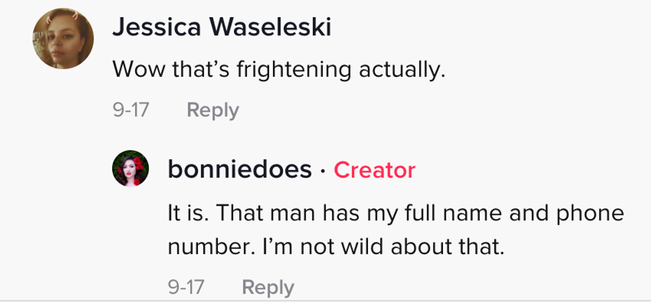Reply to the bonniedoes creator comment

coord(268,287)
